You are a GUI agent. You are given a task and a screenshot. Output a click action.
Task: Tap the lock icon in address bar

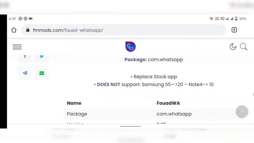(28, 30)
